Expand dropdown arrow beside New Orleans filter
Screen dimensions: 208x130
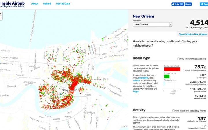(x=171, y=24)
